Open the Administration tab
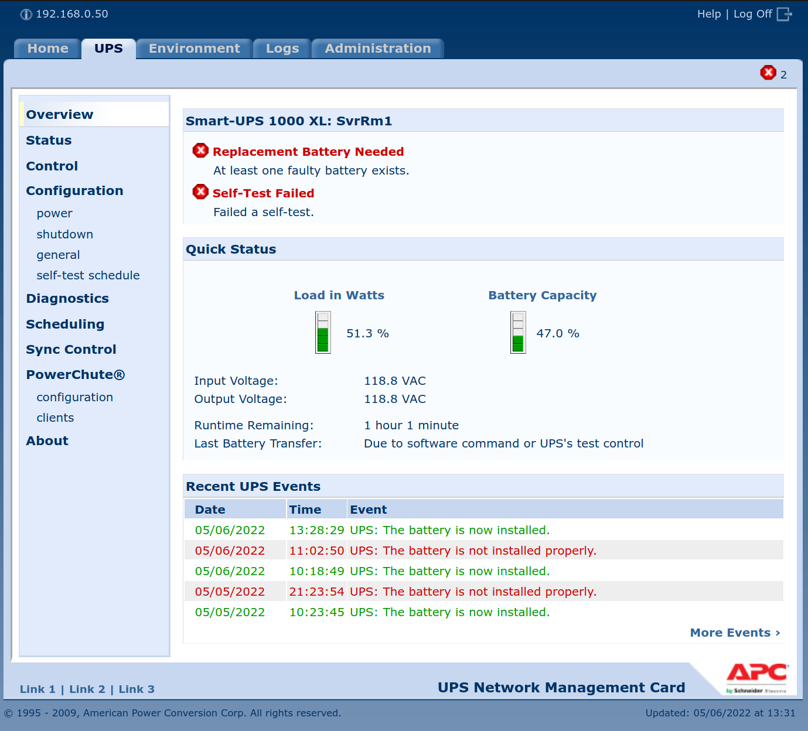808x731 pixels. click(x=377, y=49)
